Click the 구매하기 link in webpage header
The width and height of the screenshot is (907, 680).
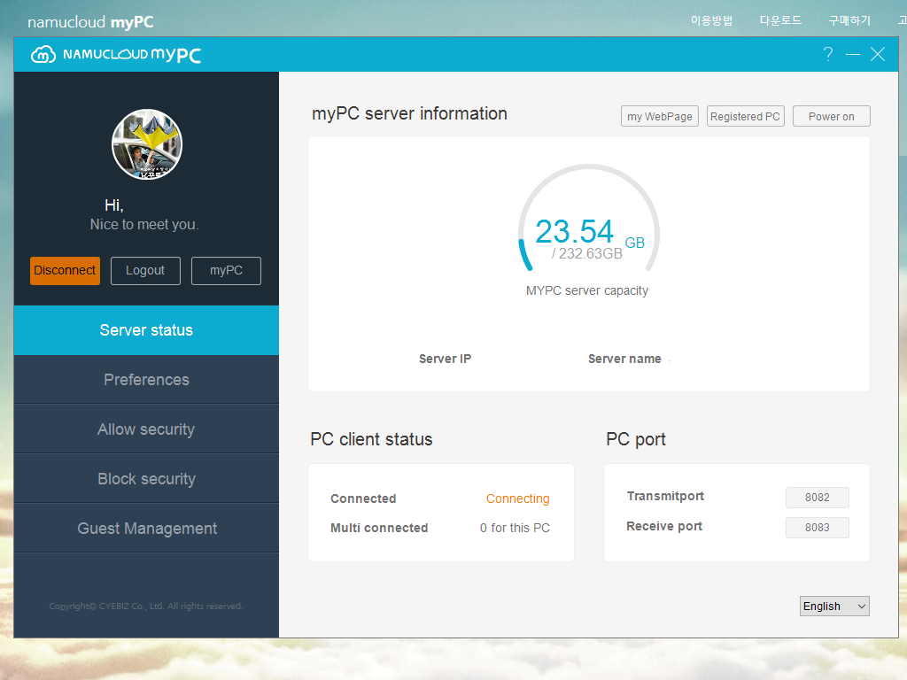click(849, 21)
